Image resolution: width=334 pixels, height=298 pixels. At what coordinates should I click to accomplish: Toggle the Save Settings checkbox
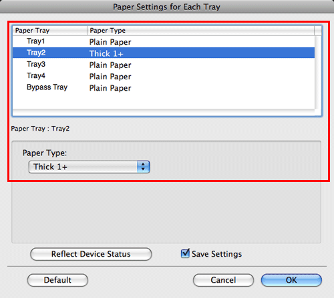[x=185, y=253]
